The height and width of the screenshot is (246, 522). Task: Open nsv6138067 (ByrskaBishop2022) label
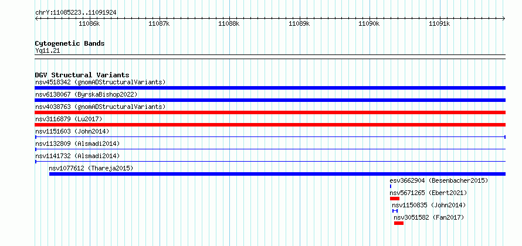click(x=86, y=94)
